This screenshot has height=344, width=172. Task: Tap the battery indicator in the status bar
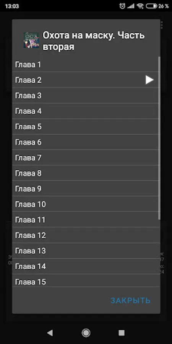(x=152, y=6)
